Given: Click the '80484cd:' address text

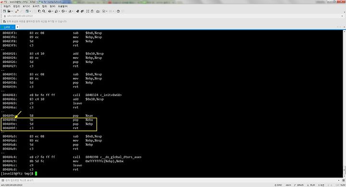Looking at the screenshot, I should 10,169.
